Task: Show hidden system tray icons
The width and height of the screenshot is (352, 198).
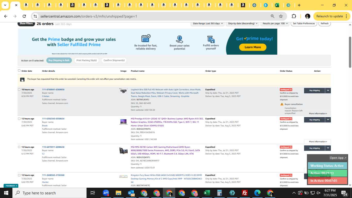Action: [x=294, y=193]
